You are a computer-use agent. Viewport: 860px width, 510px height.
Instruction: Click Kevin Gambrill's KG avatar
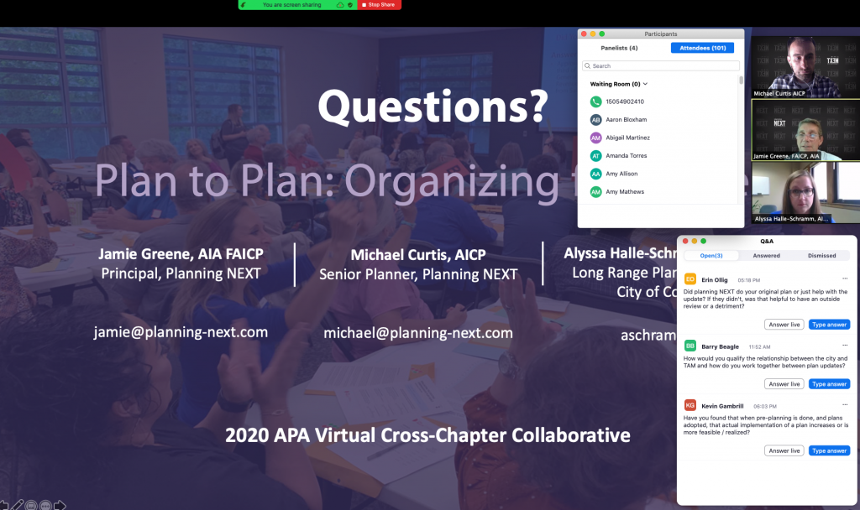(690, 404)
